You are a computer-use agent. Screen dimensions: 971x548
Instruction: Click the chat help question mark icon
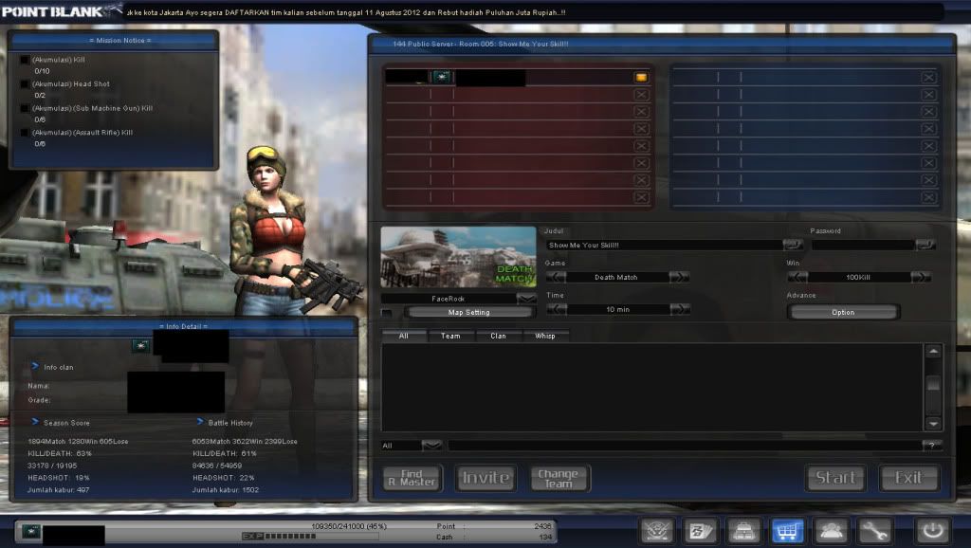click(x=932, y=446)
